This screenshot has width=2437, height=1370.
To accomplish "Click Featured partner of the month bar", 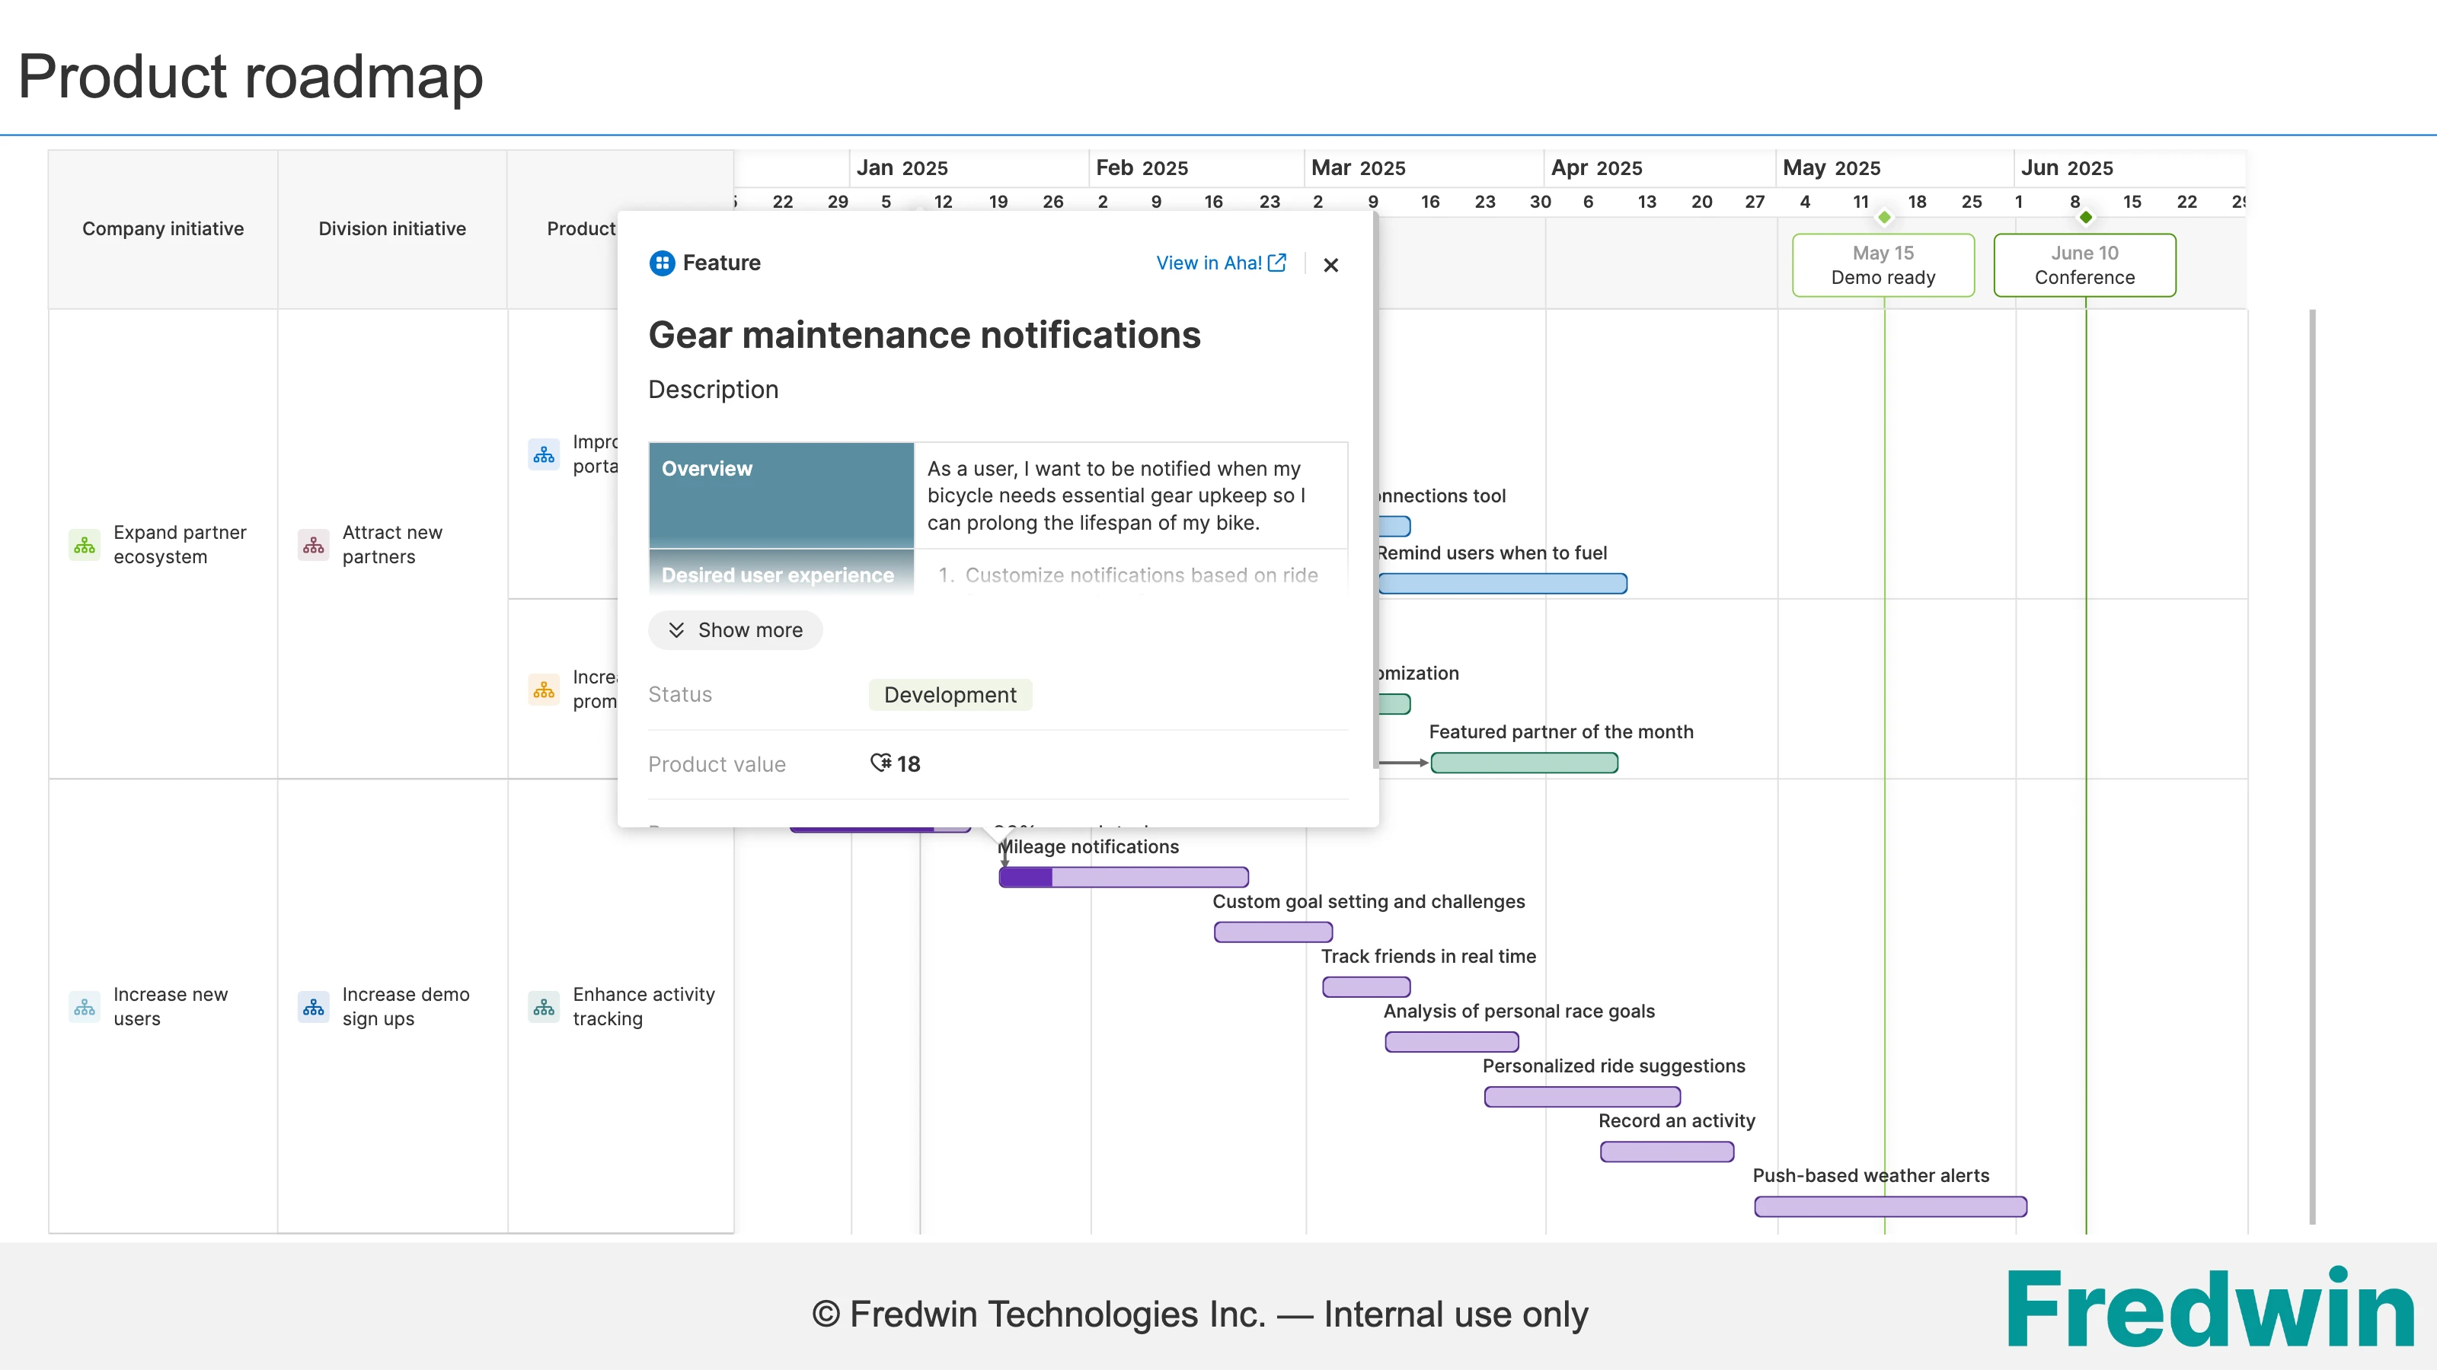I will tap(1524, 763).
